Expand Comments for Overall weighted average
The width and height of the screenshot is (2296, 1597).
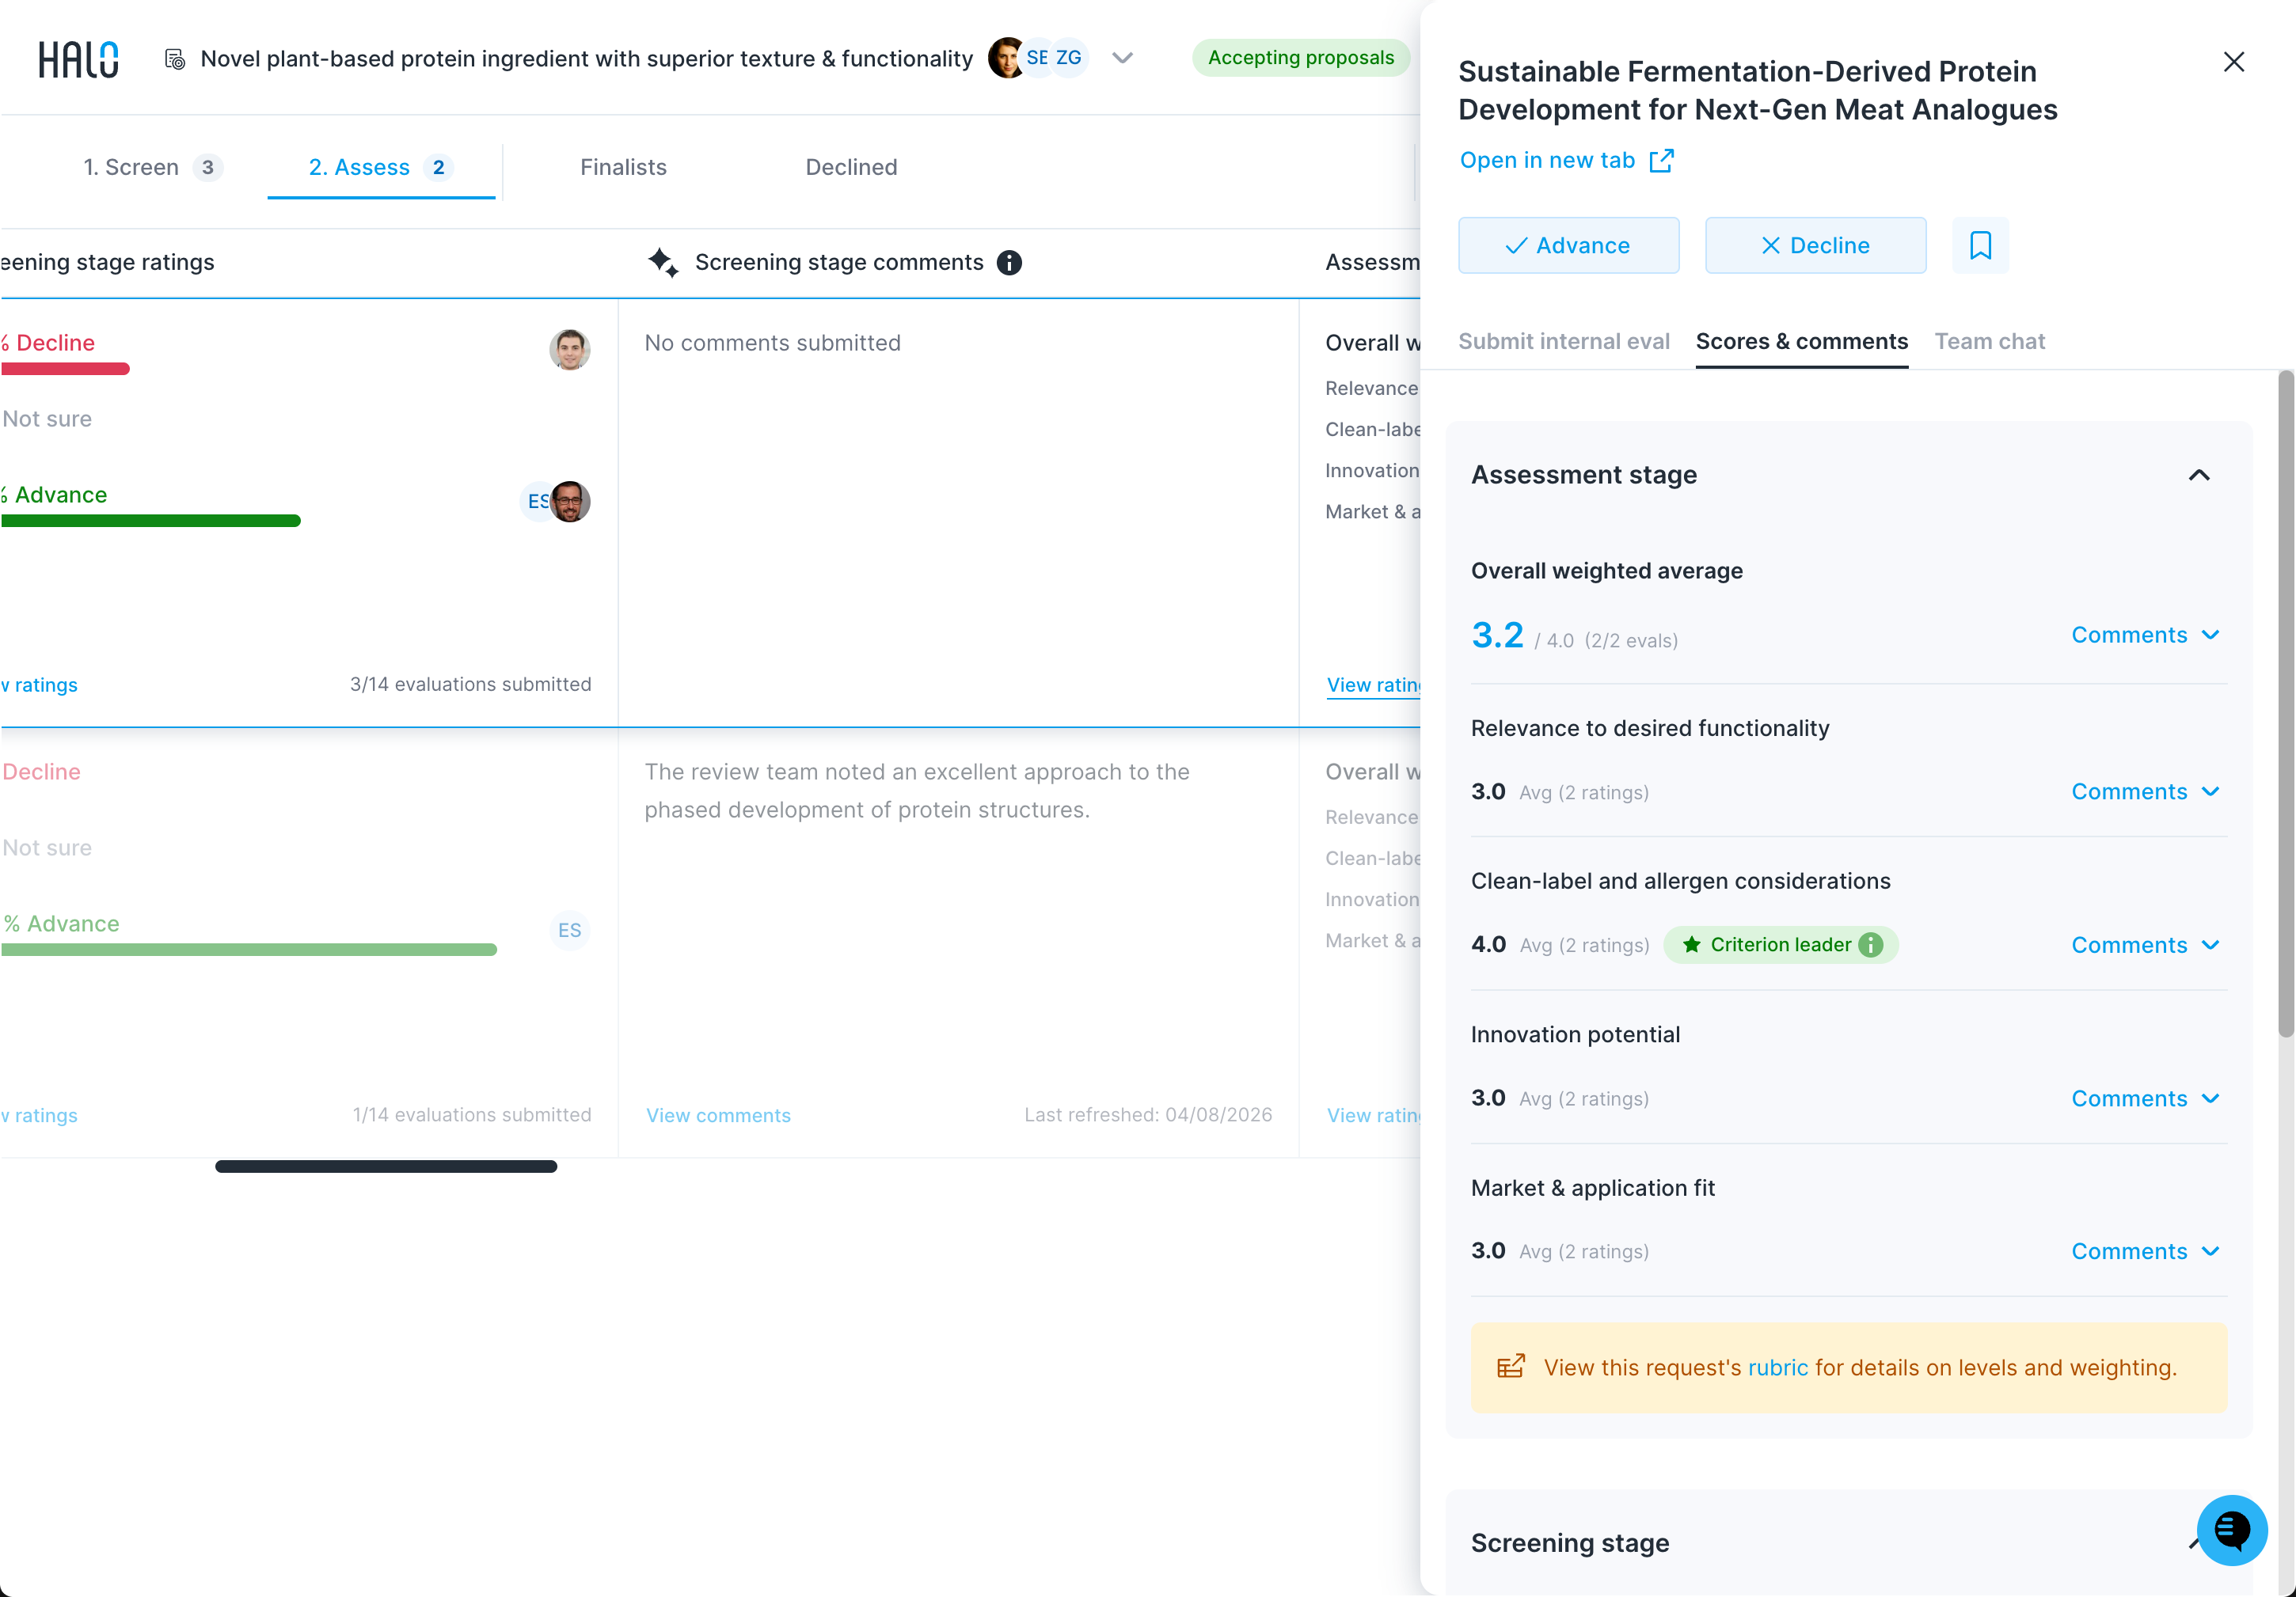tap(2145, 635)
